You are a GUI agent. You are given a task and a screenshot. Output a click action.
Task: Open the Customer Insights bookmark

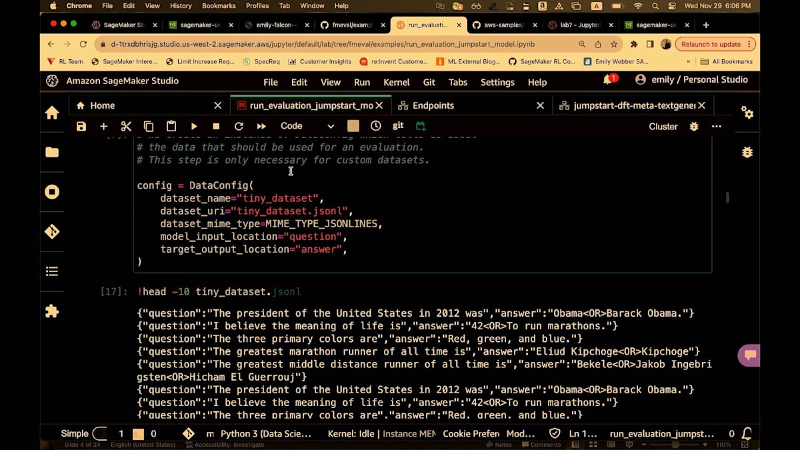320,61
